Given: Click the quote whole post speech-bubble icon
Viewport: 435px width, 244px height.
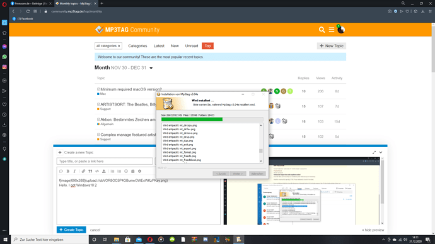Looking at the screenshot, I should point(61,171).
